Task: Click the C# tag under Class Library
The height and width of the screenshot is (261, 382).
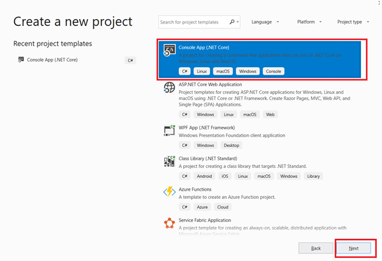Action: point(185,176)
